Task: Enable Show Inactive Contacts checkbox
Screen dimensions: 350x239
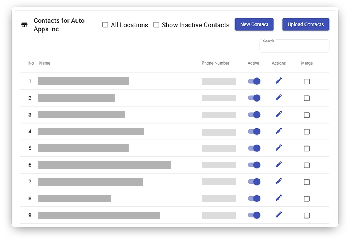Action: click(156, 25)
